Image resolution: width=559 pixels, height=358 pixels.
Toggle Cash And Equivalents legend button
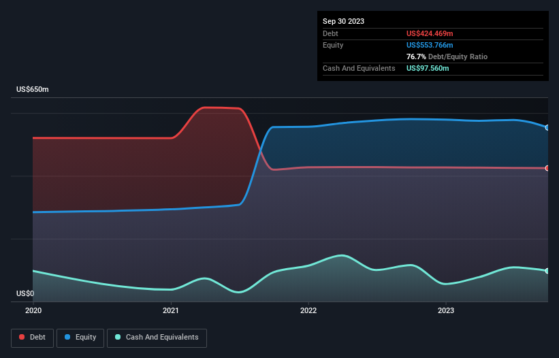pyautogui.click(x=157, y=338)
